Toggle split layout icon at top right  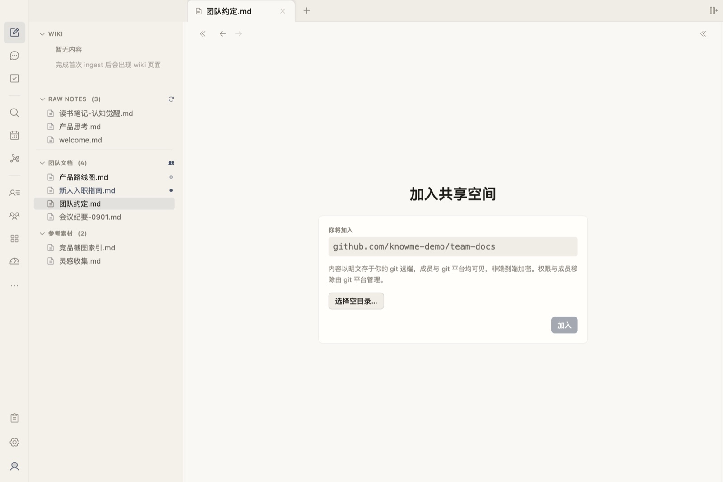point(714,11)
